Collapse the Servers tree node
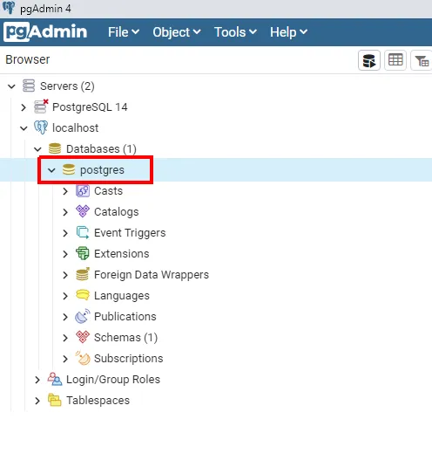This screenshot has height=474, width=432. tap(11, 86)
